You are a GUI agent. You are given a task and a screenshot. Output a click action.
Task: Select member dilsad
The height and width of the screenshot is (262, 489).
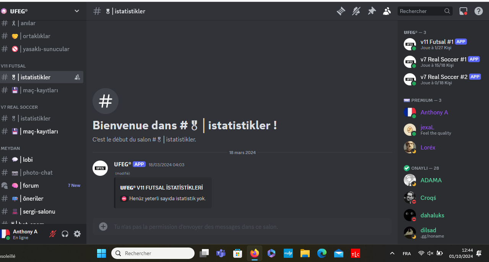(442, 233)
